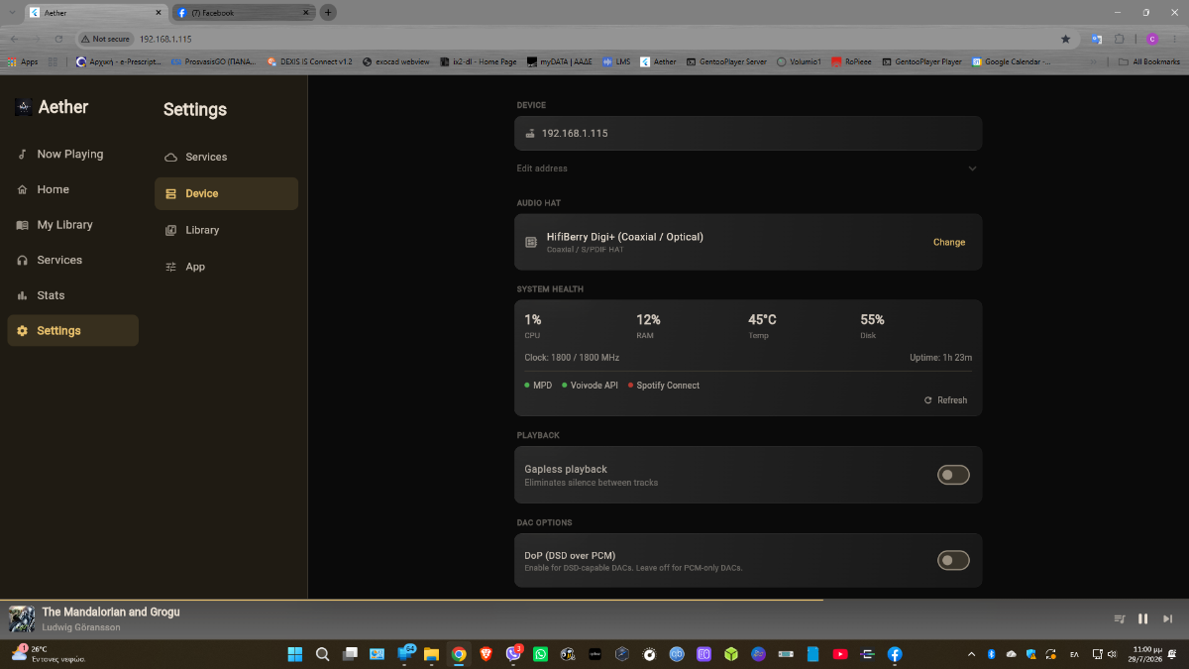Screen dimensions: 1189x669
Task: Bookmark this page with the star icon
Action: click(1065, 39)
